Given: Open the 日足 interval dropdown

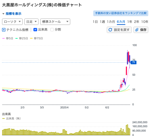Looking at the screenshot, I should coord(31,22).
